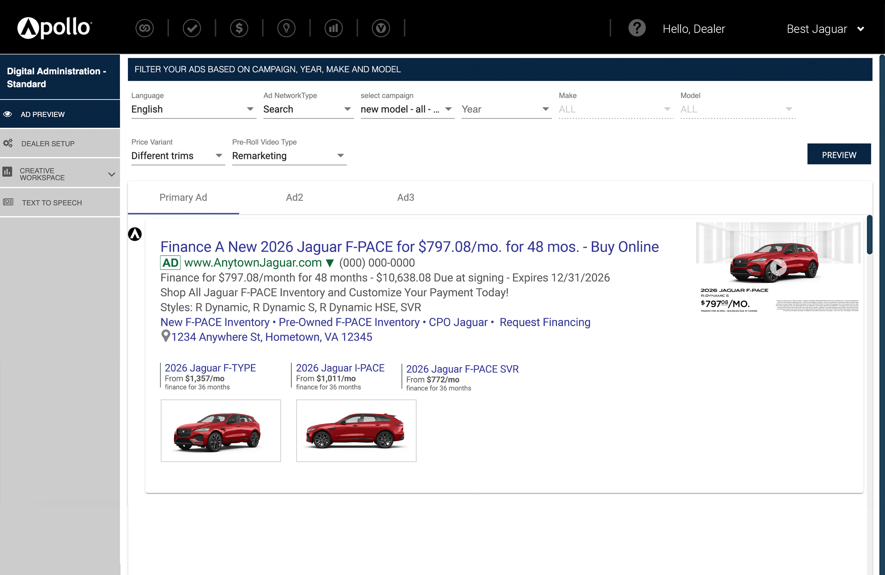The height and width of the screenshot is (575, 885).
Task: Switch to the Ad3 tab
Action: click(405, 197)
